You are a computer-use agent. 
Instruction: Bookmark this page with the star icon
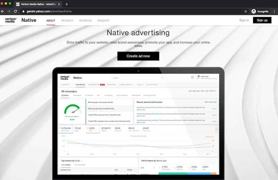246,11
